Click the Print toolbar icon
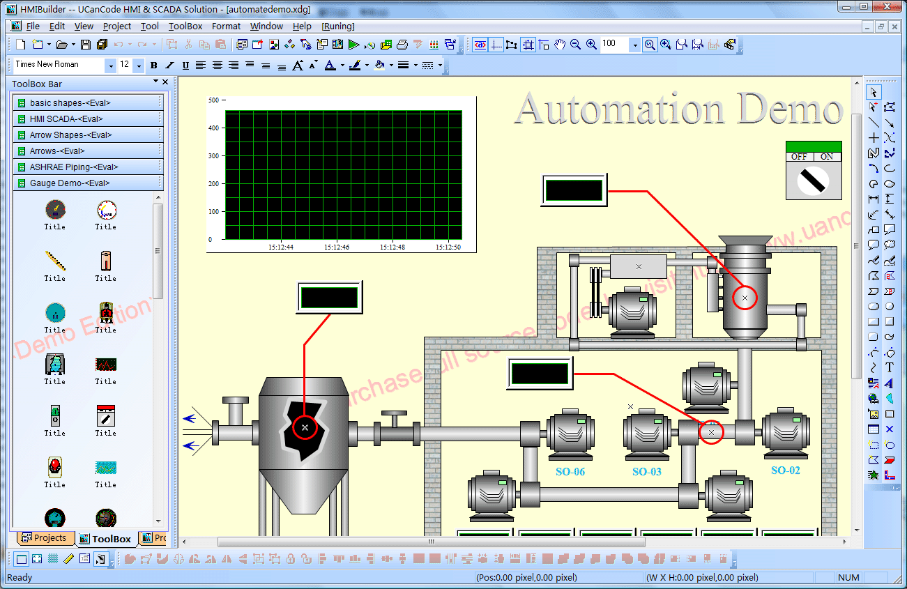 pyautogui.click(x=403, y=44)
